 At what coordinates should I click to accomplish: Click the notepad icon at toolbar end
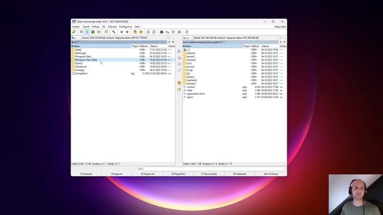pyautogui.click(x=187, y=32)
